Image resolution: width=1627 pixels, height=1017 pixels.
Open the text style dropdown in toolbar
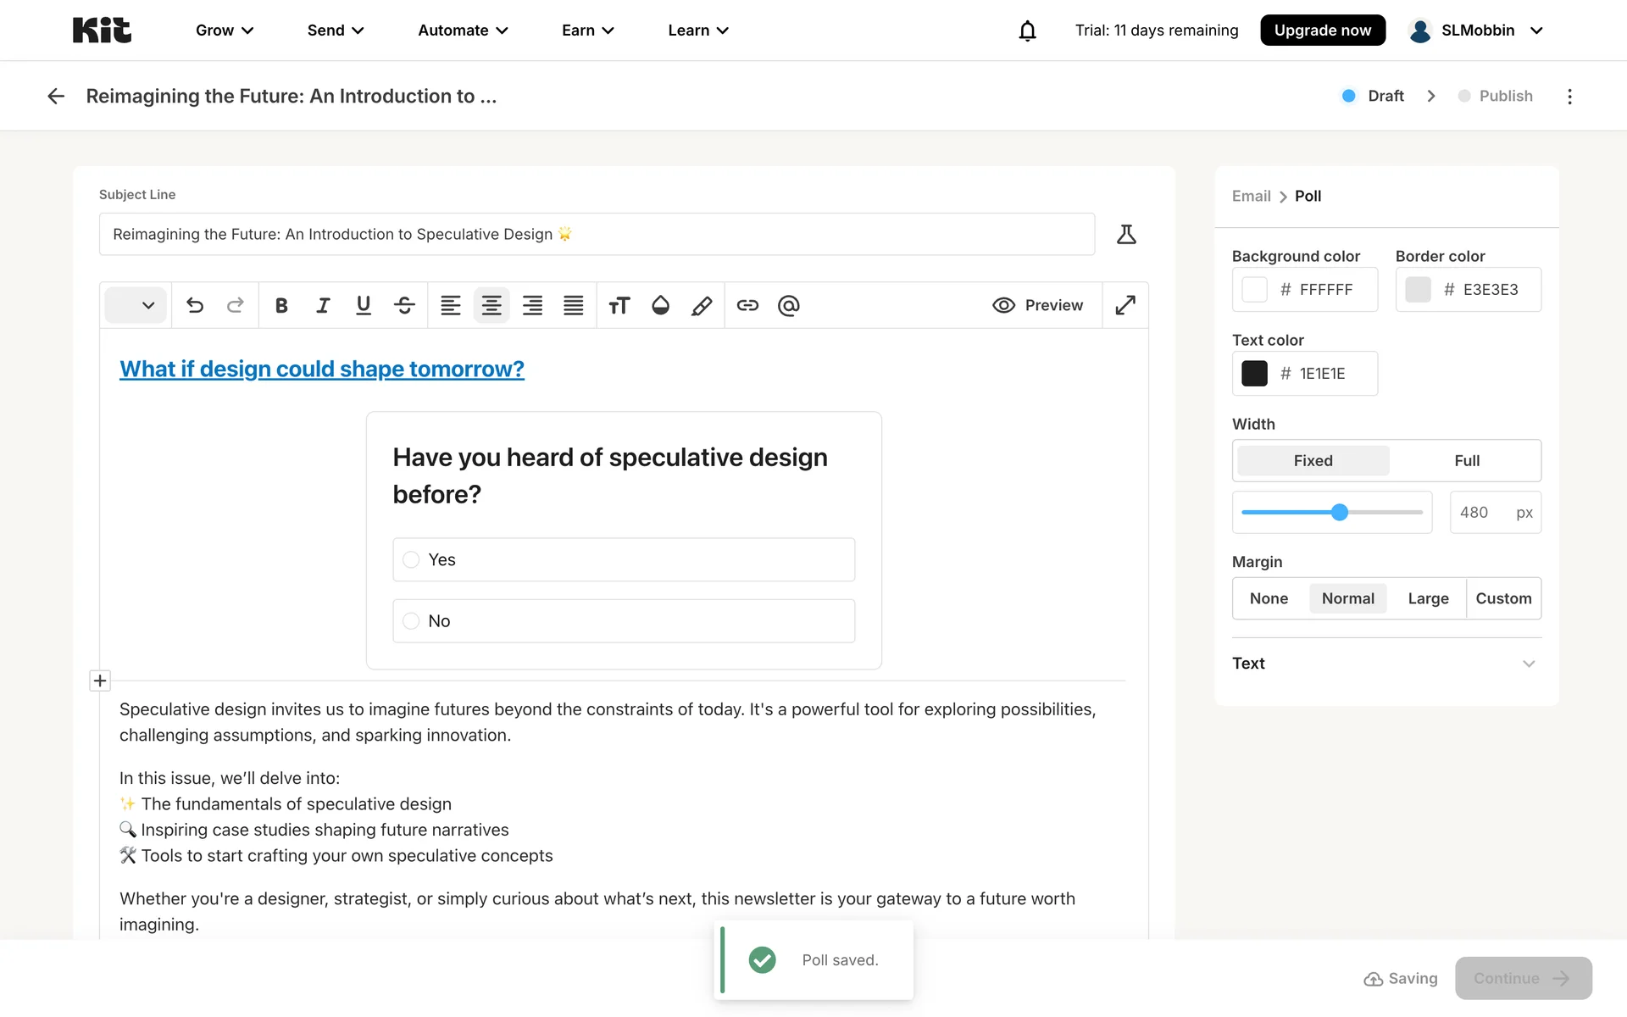(136, 305)
